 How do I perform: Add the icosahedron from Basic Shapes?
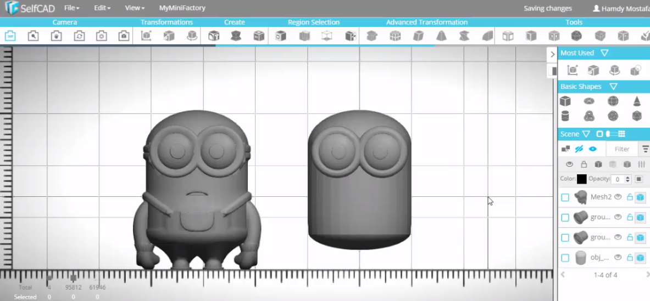[637, 116]
